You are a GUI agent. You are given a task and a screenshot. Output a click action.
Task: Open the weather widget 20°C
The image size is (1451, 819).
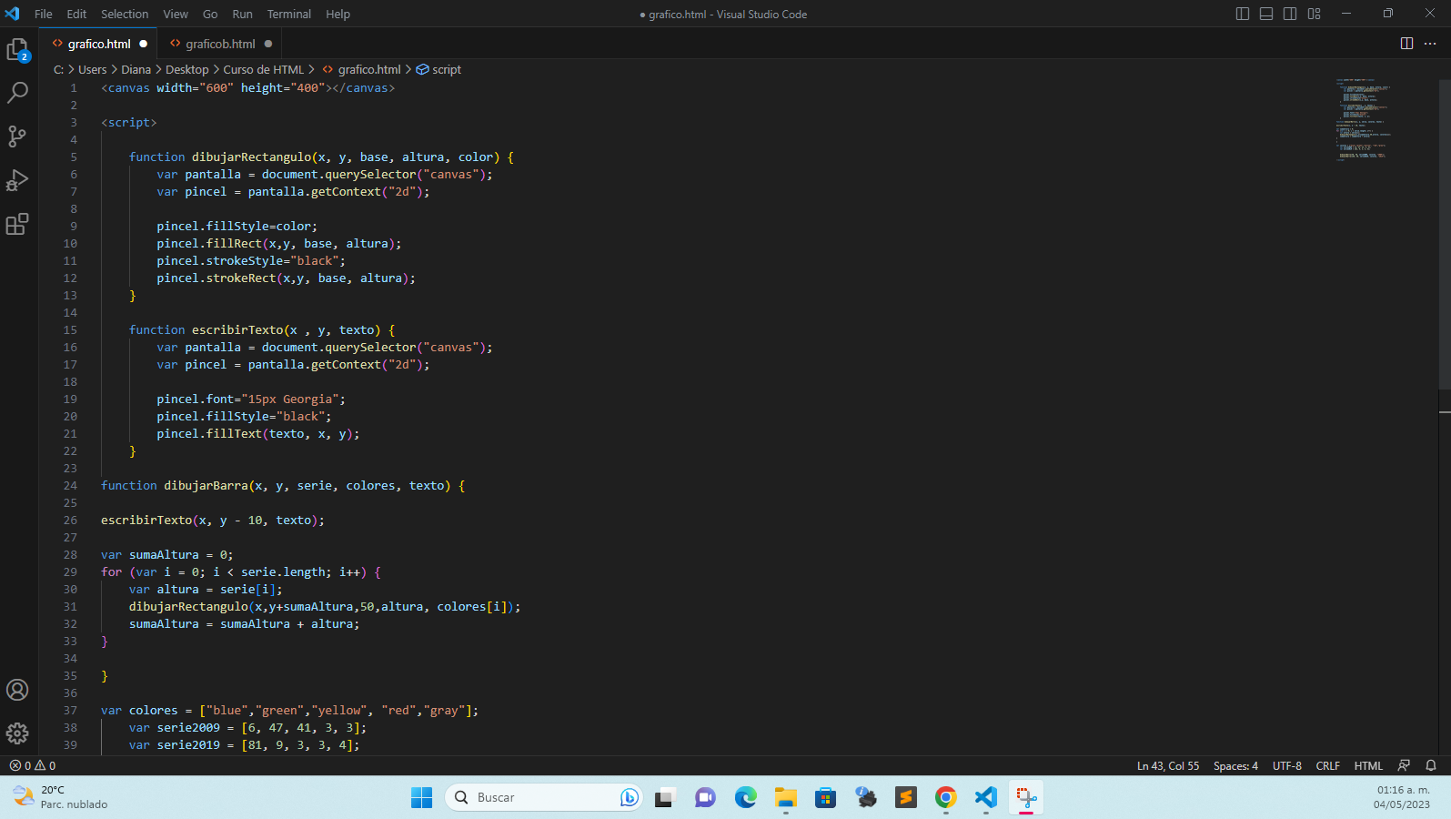pyautogui.click(x=60, y=797)
